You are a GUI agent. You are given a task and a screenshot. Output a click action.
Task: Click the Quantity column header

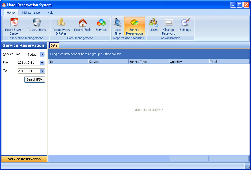tap(189, 62)
